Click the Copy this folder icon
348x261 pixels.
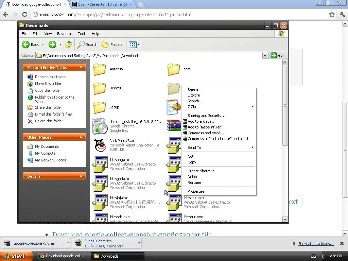pos(30,90)
